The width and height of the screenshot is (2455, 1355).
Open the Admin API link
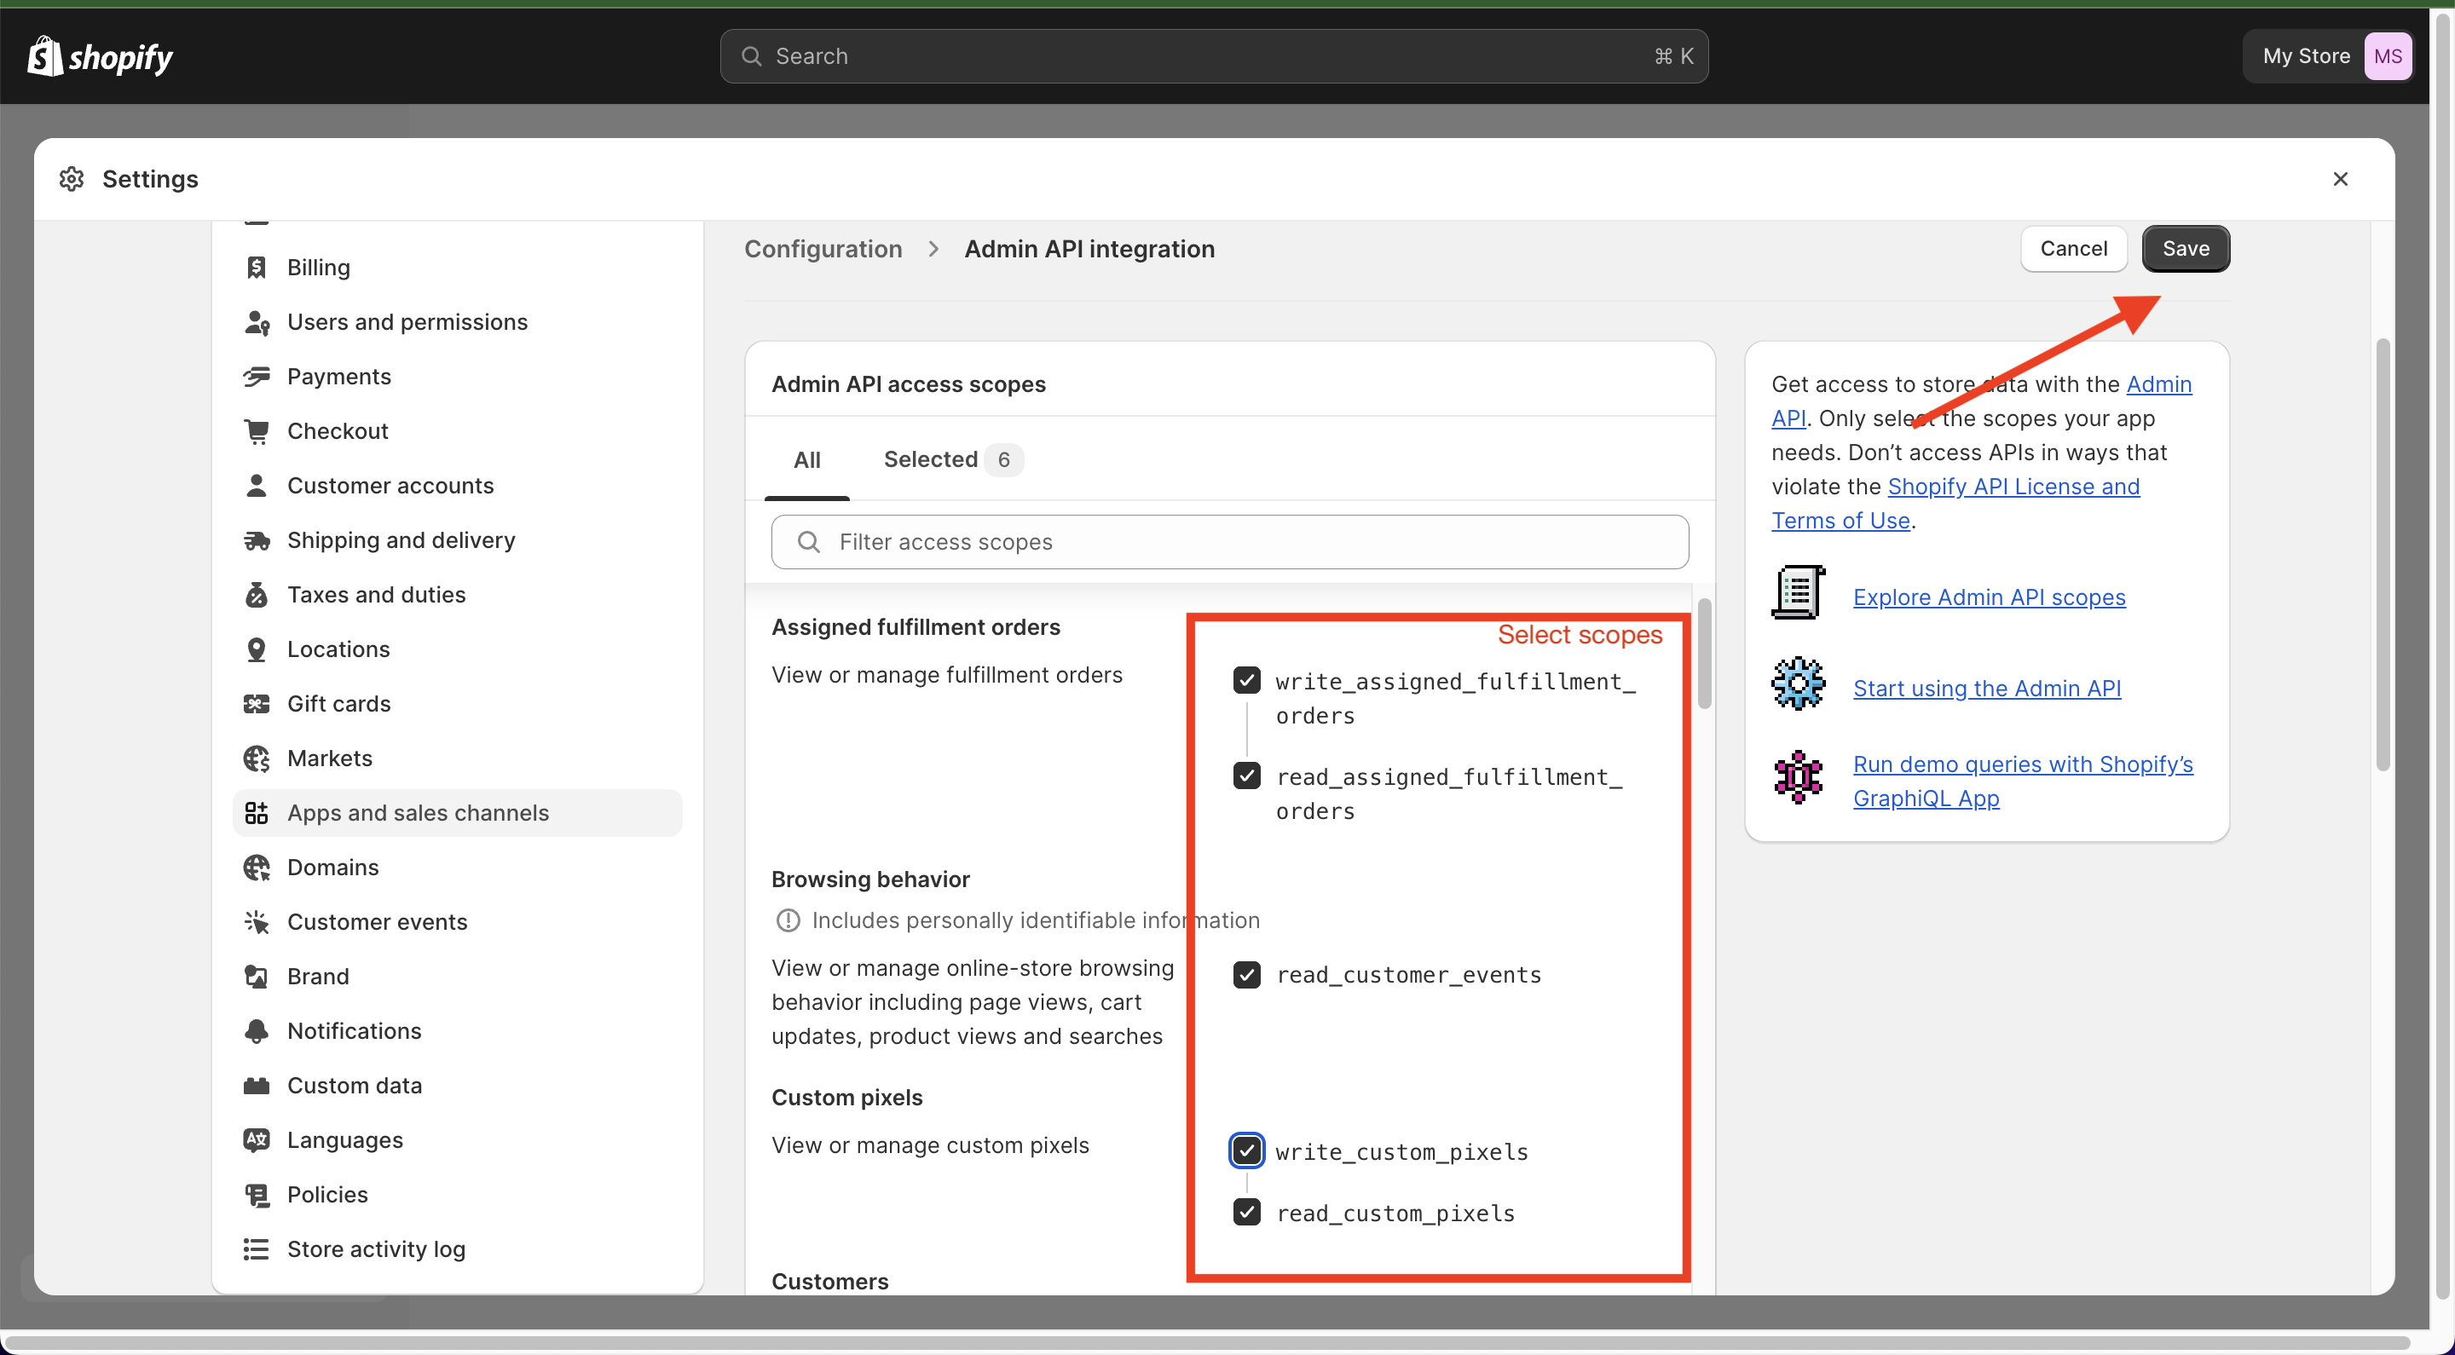[2158, 384]
